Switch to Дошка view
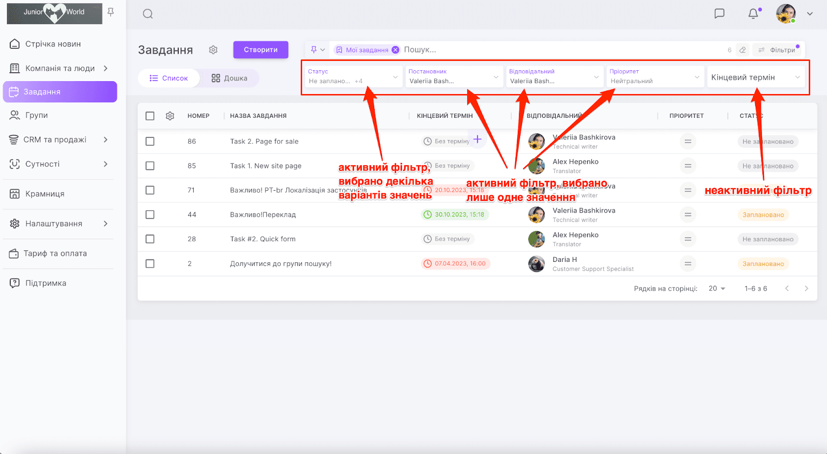 [x=229, y=78]
